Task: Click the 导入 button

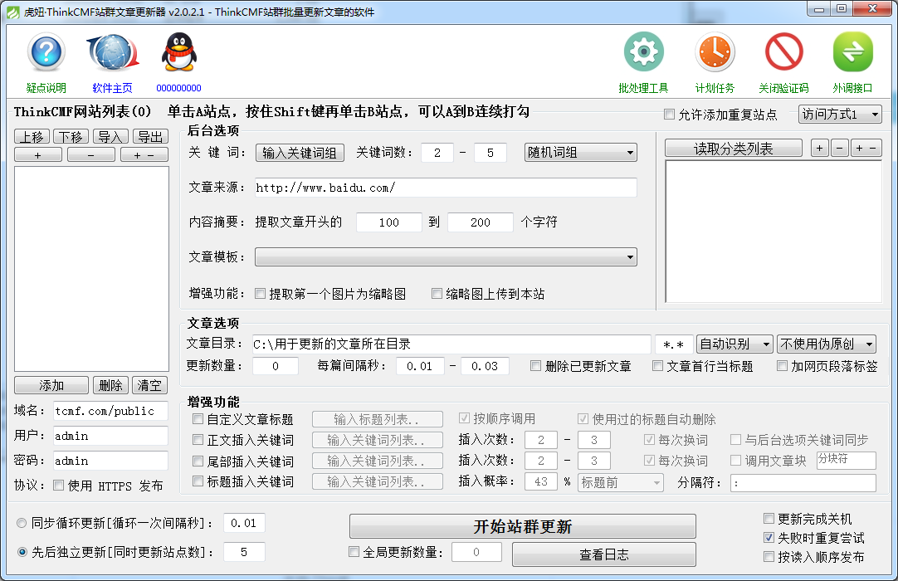Action: [x=110, y=136]
